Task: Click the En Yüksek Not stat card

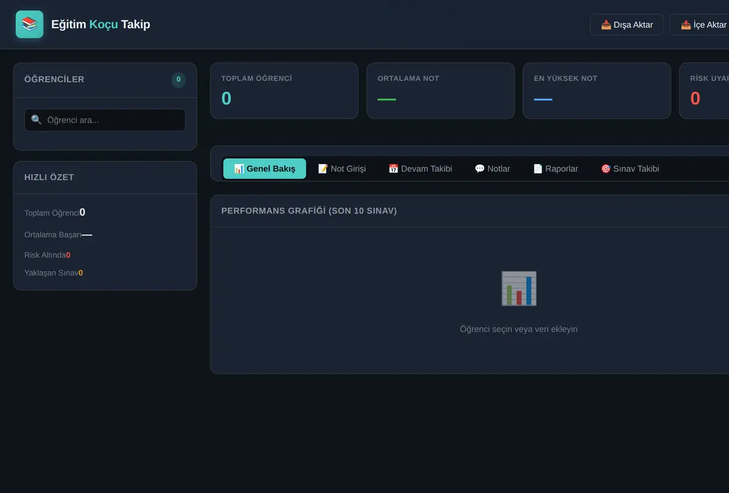Action: click(597, 91)
